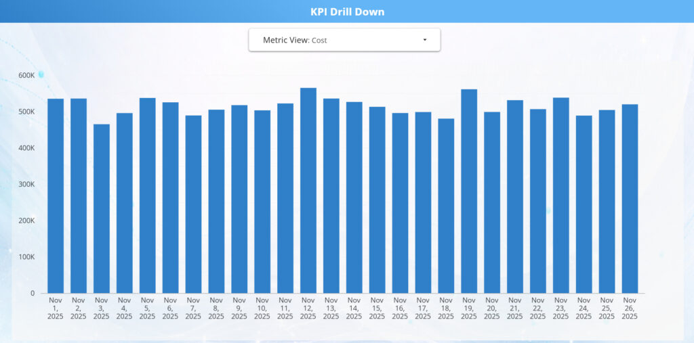This screenshot has height=343, width=694.
Task: Select the Nov 26, 2025 bar
Action: [x=630, y=199]
